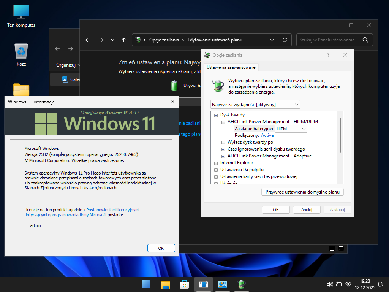Screen dimensions: 389x292
Task: Go up one level with up arrow
Action: coord(123,40)
